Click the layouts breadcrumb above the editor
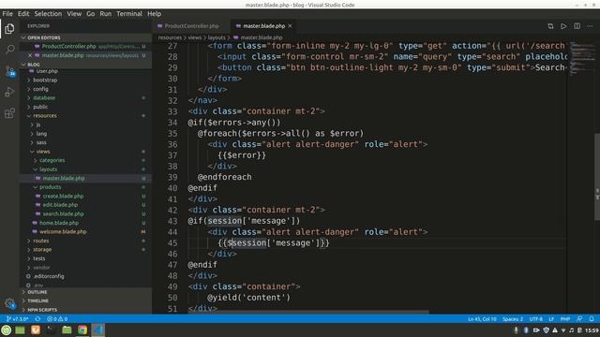The image size is (600, 337). [x=217, y=37]
